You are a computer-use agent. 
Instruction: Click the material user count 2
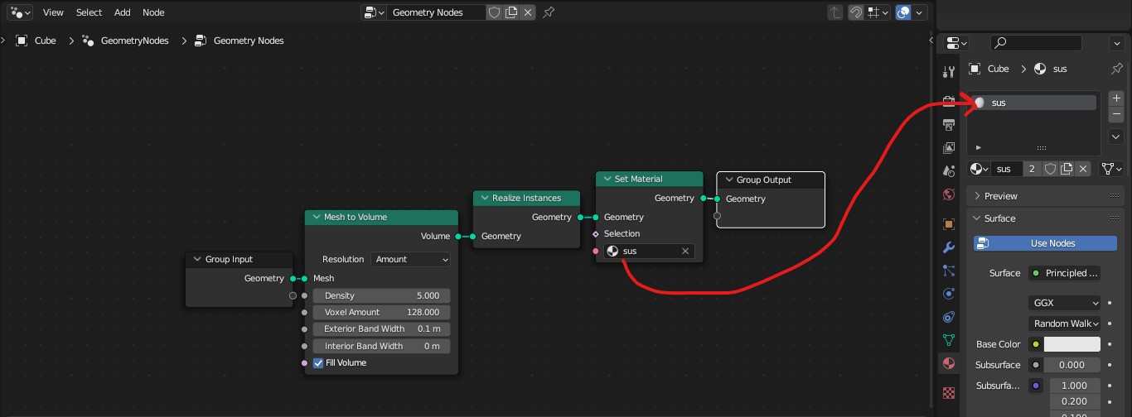[x=1032, y=169]
